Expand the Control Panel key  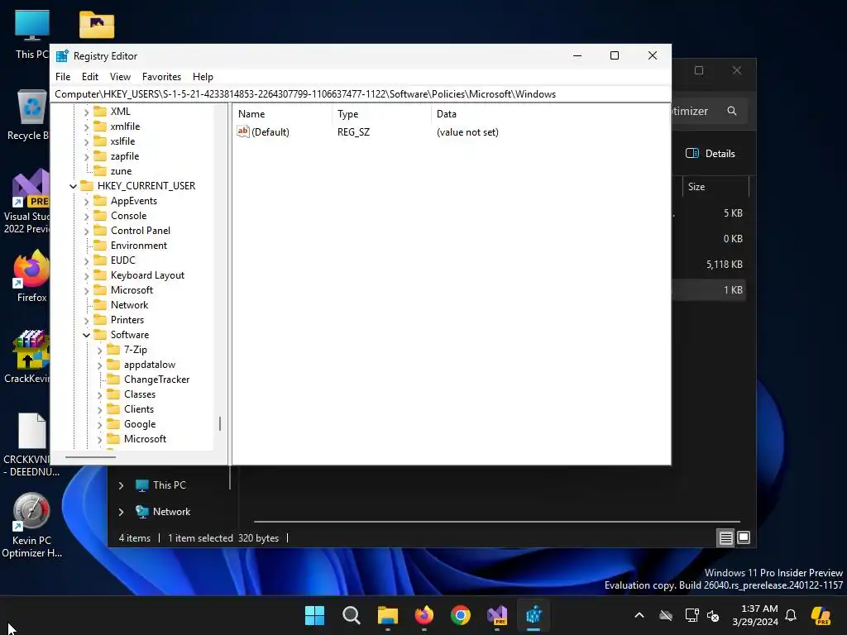[86, 232]
